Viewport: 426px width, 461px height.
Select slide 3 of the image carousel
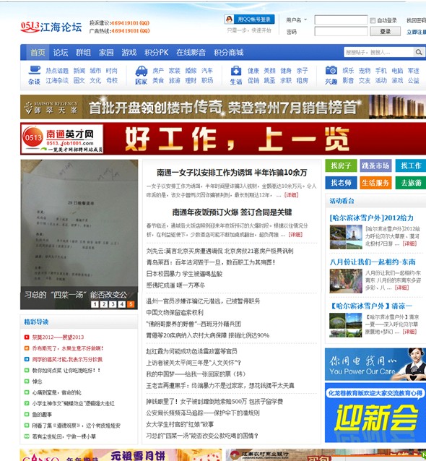[113, 304]
